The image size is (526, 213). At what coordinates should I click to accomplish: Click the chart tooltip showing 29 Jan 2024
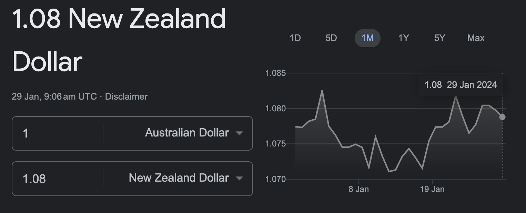(461, 85)
